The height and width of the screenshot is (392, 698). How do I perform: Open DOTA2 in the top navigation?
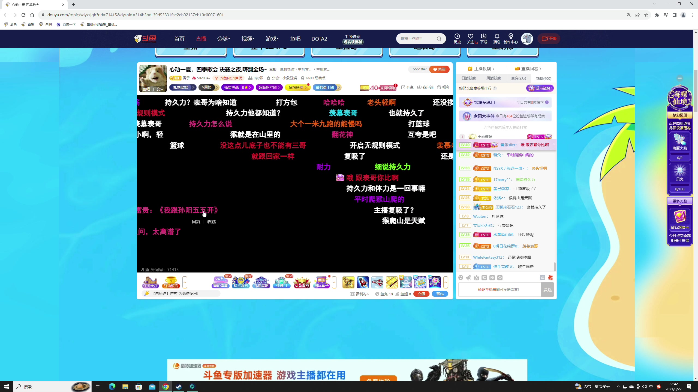[x=319, y=39]
